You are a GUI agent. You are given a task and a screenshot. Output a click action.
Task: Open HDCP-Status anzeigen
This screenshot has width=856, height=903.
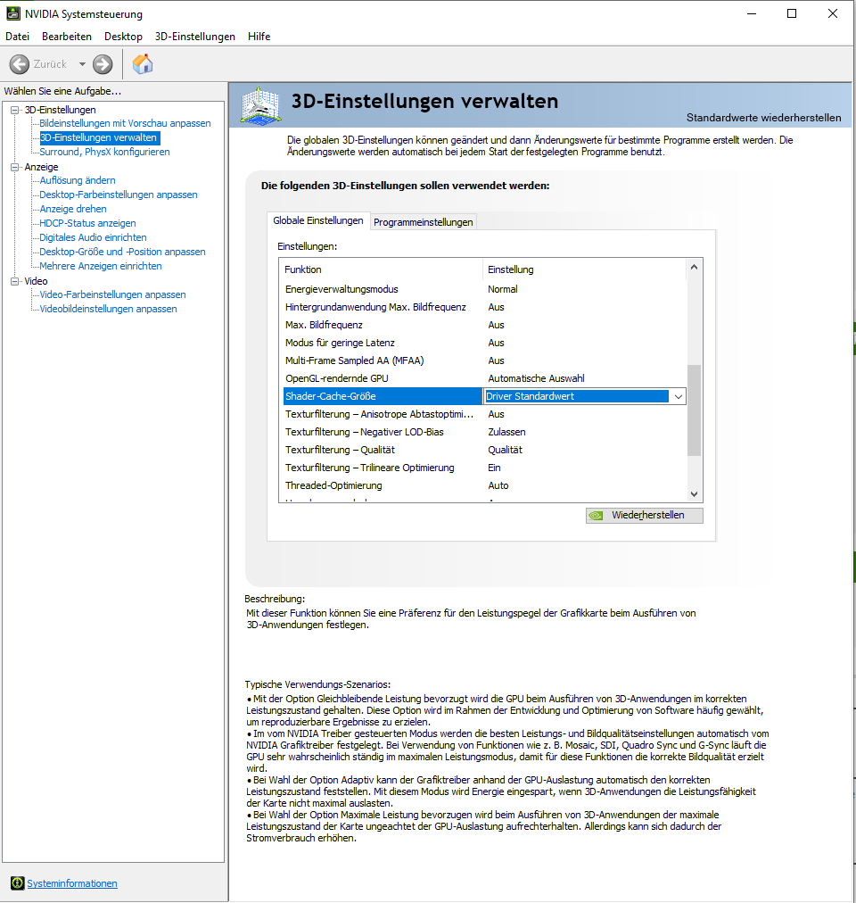pyautogui.click(x=87, y=223)
